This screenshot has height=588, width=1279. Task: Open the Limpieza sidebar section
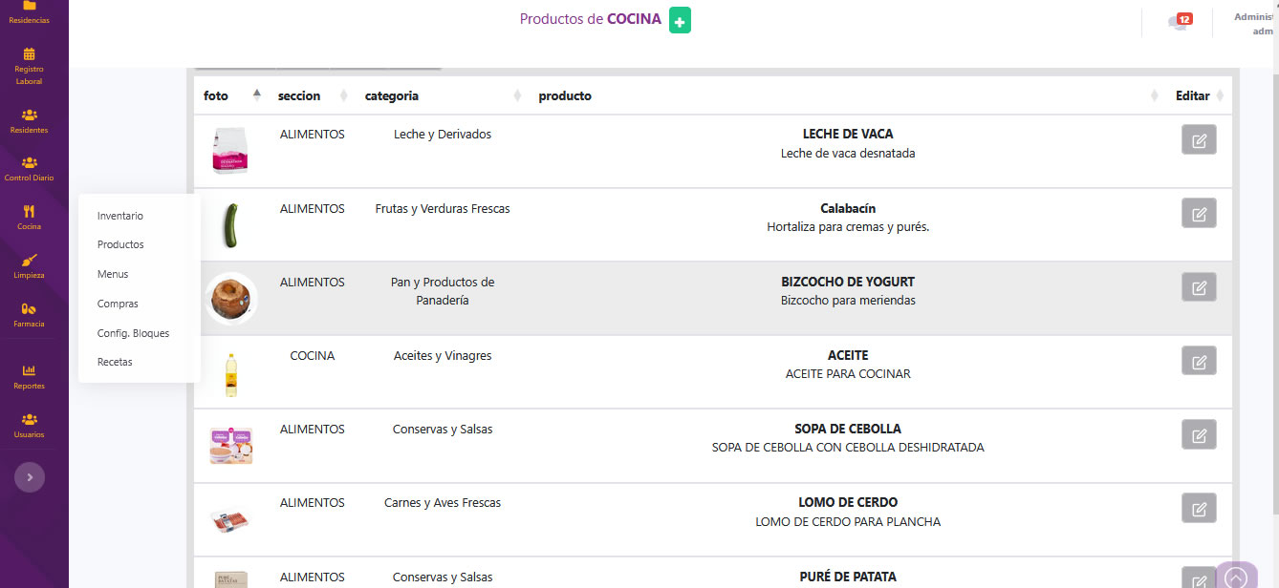(29, 265)
